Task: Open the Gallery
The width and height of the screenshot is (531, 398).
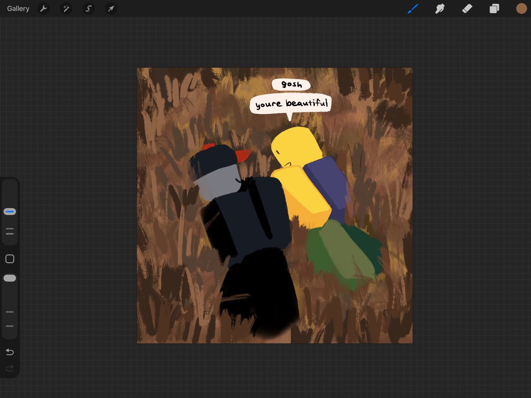Action: (x=18, y=8)
